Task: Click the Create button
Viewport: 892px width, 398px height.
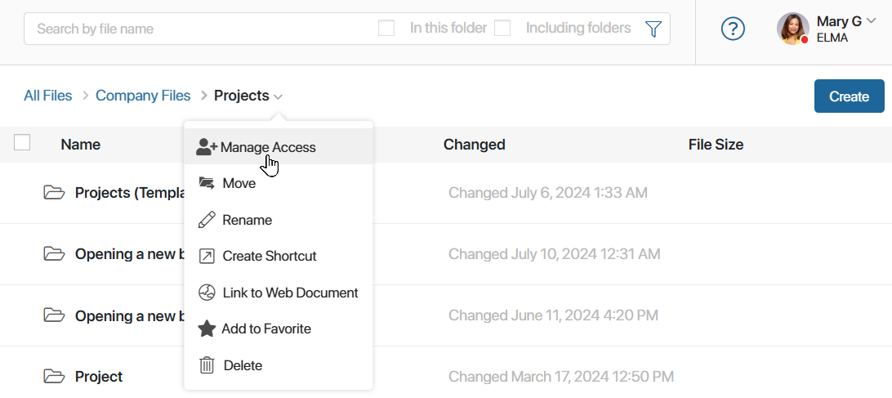Action: 850,96
